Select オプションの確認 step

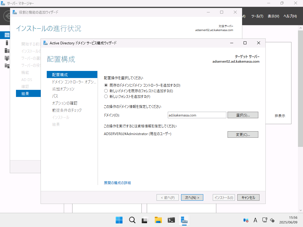pos(65,103)
